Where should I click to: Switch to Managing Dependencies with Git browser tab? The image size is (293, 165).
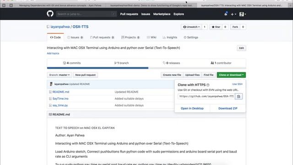click(x=60, y=5)
